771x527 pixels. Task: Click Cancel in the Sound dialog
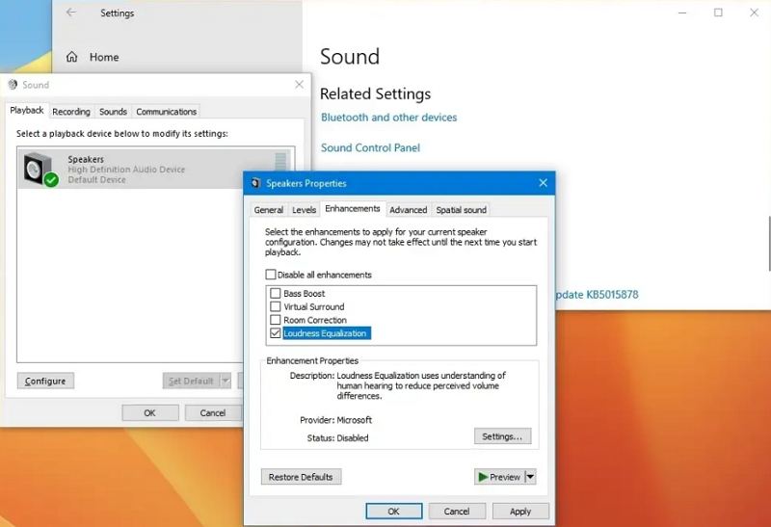(x=213, y=413)
